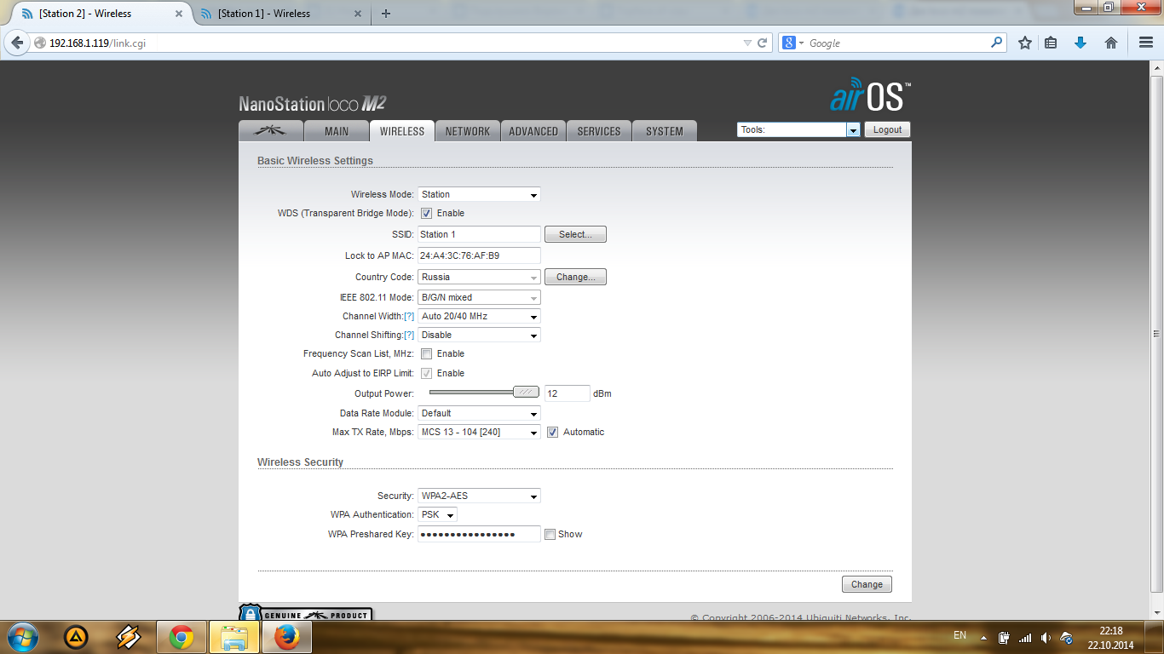
Task: Disable WDS Transparent Bridge Mode checkbox
Action: coord(427,214)
